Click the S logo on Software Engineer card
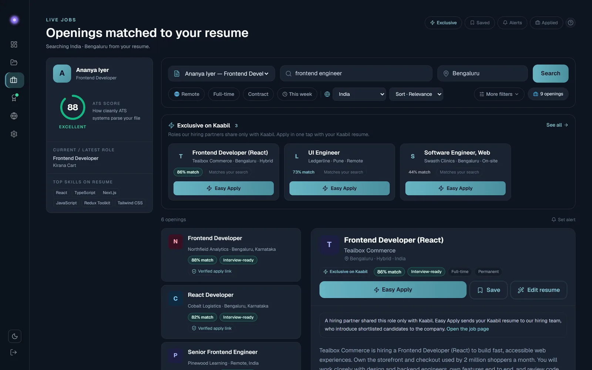Screen dimensions: 592x370 [413, 156]
